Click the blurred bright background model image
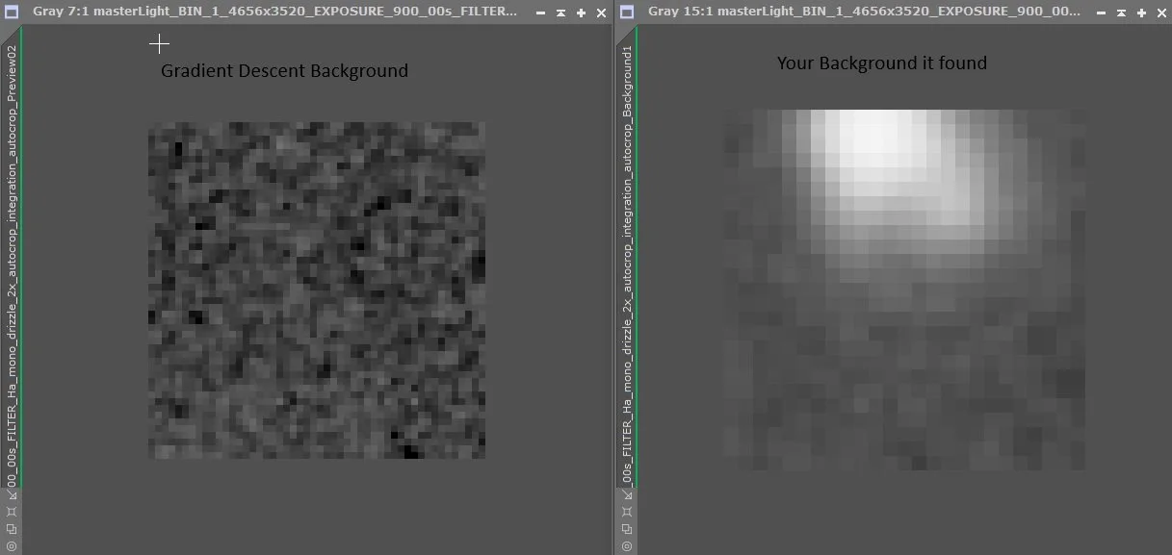Viewport: 1172px width, 555px height. pos(904,290)
